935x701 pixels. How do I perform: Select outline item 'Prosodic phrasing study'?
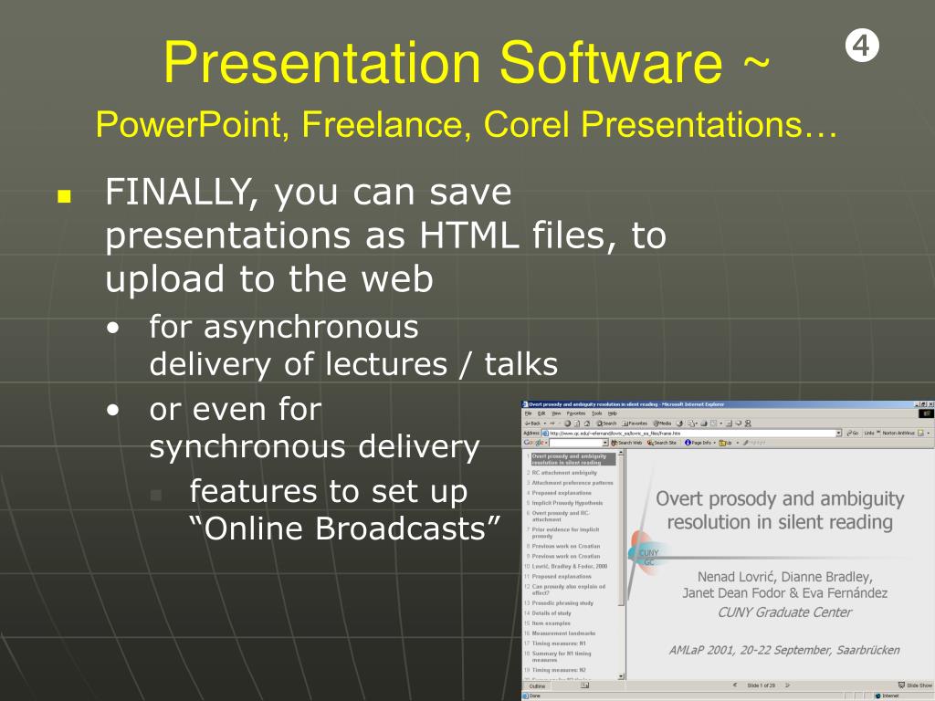click(x=562, y=603)
